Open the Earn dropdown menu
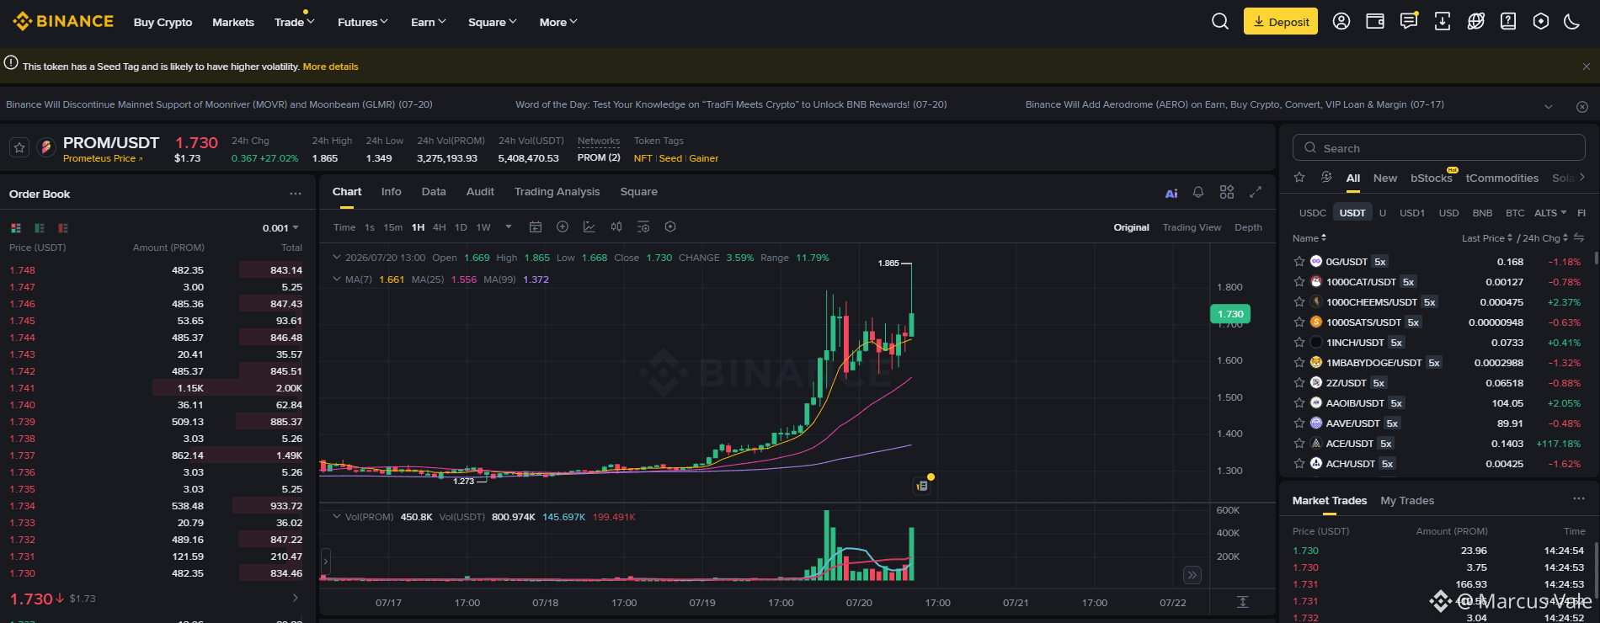1600x623 pixels. pyautogui.click(x=429, y=22)
